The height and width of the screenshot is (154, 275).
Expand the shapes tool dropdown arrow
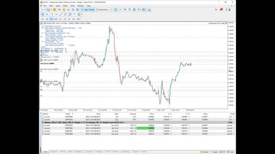tap(82, 14)
